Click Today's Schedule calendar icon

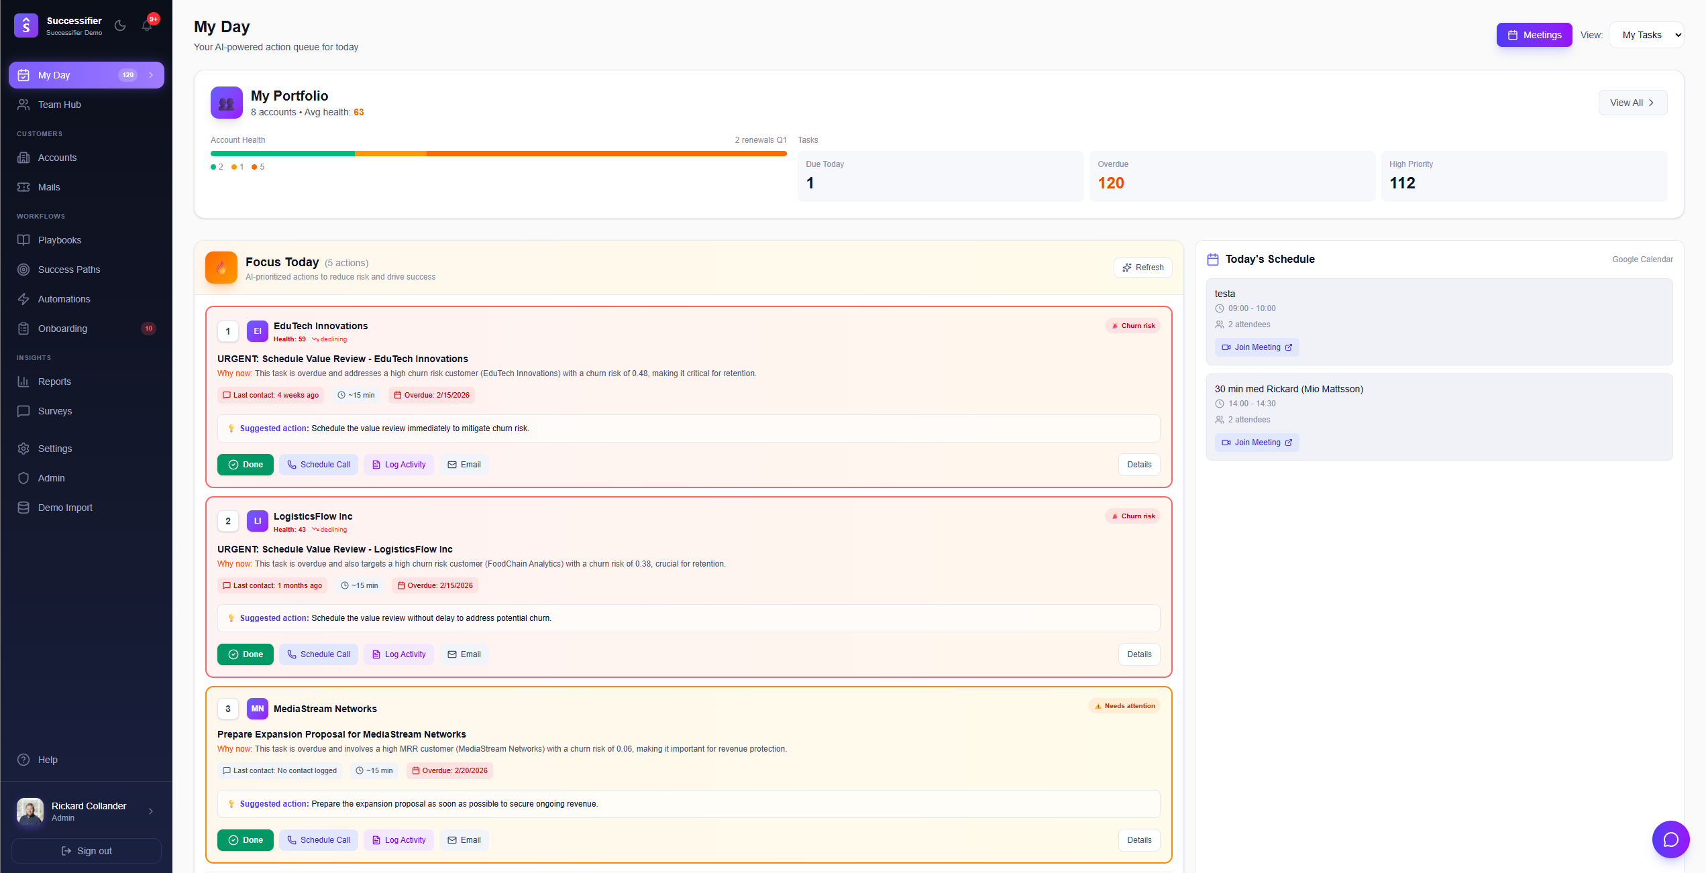pyautogui.click(x=1213, y=259)
